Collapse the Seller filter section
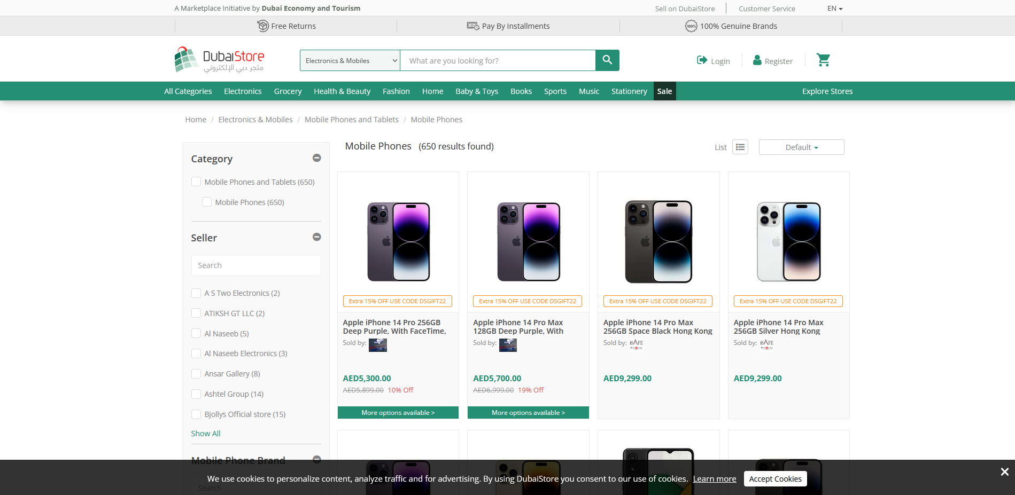1015x495 pixels. 317,237
